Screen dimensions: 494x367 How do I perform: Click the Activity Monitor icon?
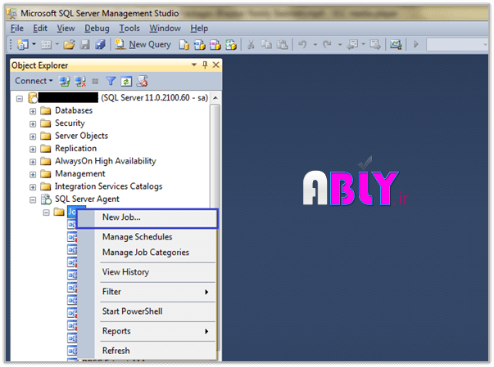[x=396, y=45]
